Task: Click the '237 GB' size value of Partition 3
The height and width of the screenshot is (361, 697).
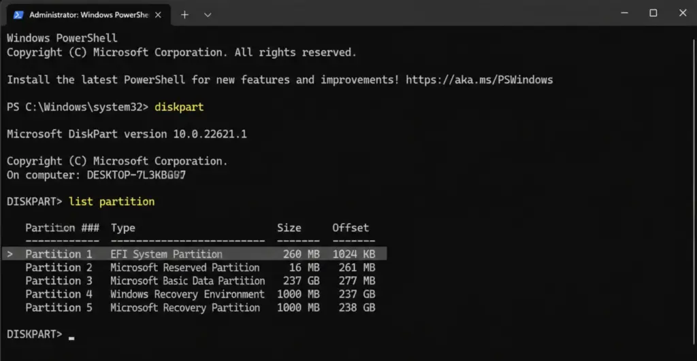Action: 302,281
